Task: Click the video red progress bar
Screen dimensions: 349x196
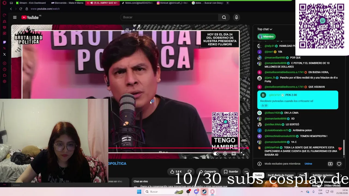Action: coord(178,148)
